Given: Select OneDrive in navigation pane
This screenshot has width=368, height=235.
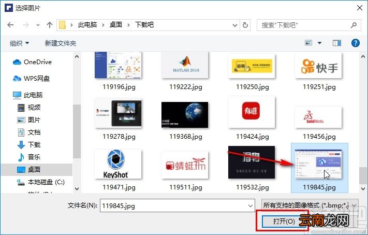Looking at the screenshot, I should point(38,62).
